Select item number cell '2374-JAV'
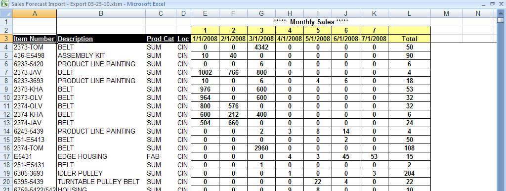 [x=35, y=123]
